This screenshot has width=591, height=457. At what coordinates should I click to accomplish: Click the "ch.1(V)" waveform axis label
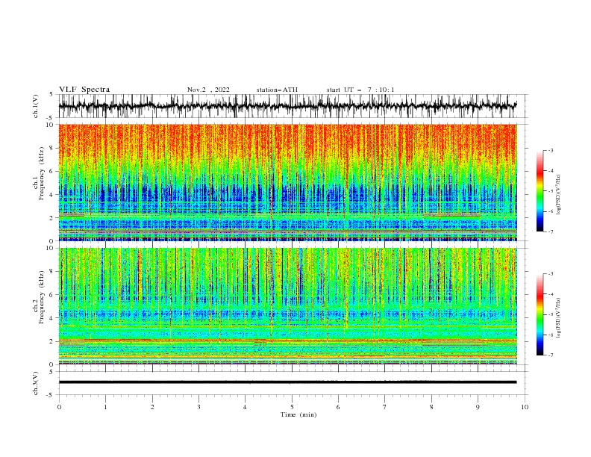[36, 106]
